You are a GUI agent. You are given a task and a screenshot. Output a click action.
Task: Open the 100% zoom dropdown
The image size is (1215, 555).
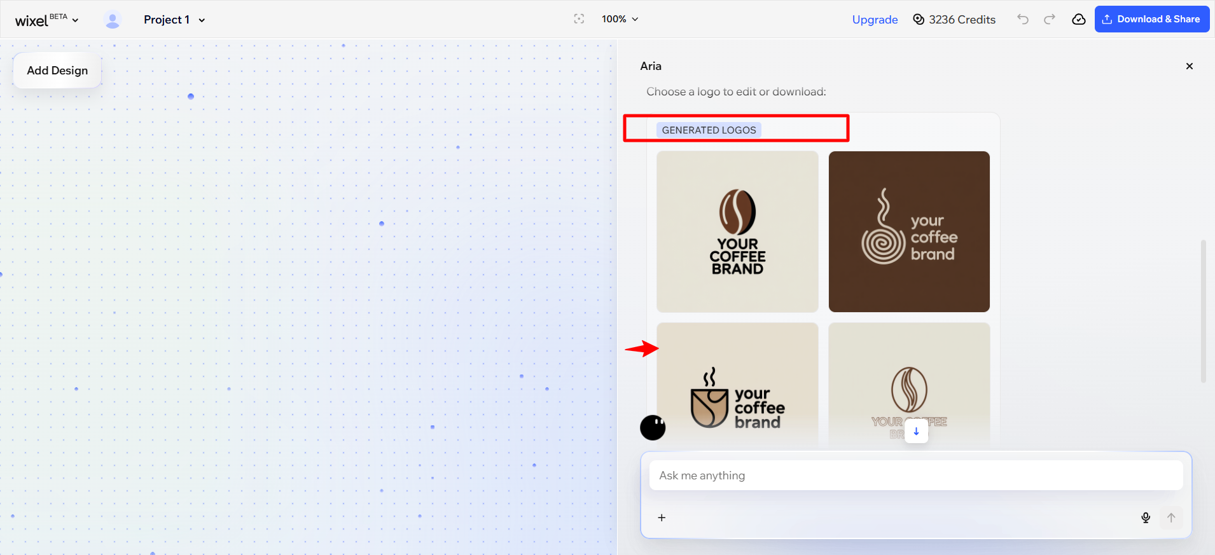[x=620, y=19]
